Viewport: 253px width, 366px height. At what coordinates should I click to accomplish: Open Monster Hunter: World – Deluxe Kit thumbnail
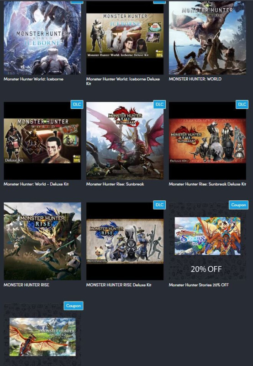tap(42, 141)
